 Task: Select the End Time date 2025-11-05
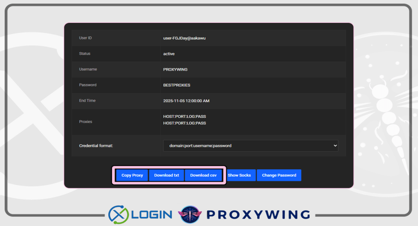tap(174, 101)
